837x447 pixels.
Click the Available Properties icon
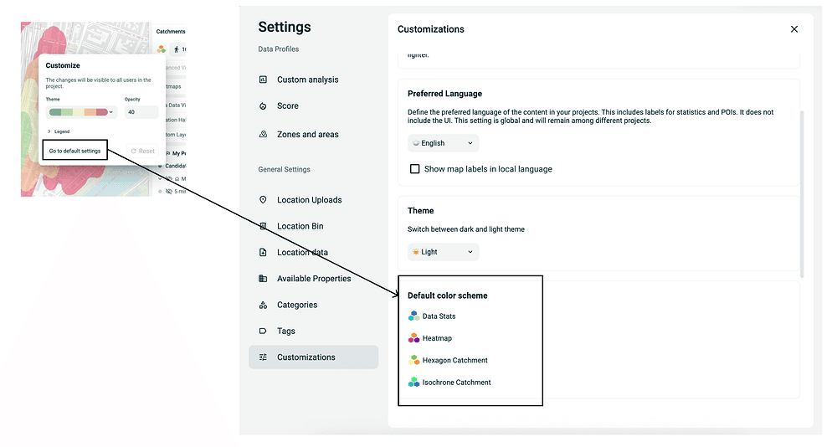coord(263,279)
